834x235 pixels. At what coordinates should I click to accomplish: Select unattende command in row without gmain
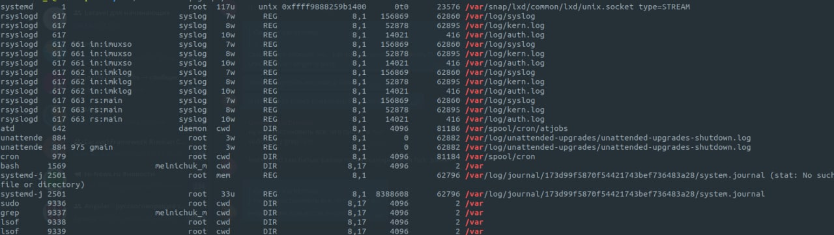[22, 138]
